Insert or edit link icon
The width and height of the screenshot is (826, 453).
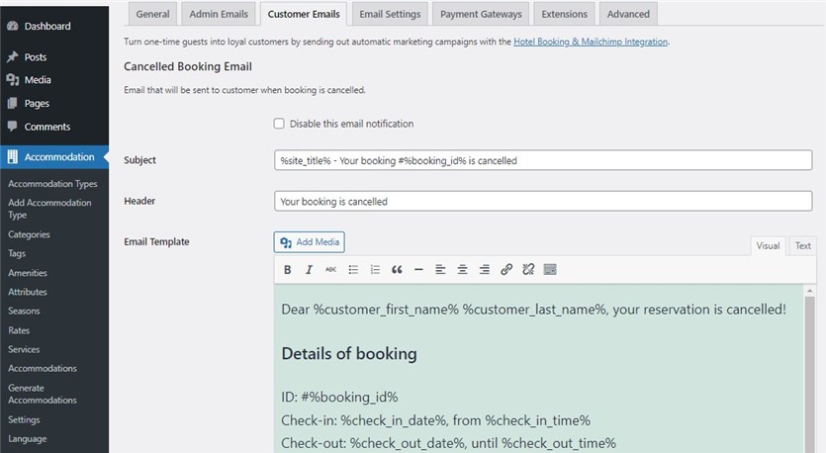[x=506, y=270]
